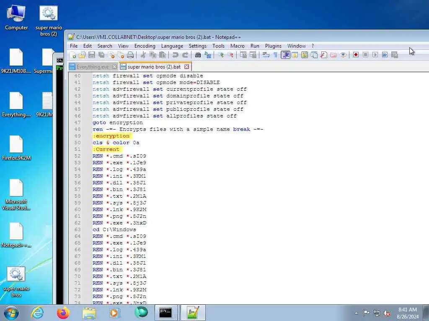This screenshot has width=429, height=321.
Task: Click line 63 'cd C:\Windows' in editor
Action: tap(114, 229)
